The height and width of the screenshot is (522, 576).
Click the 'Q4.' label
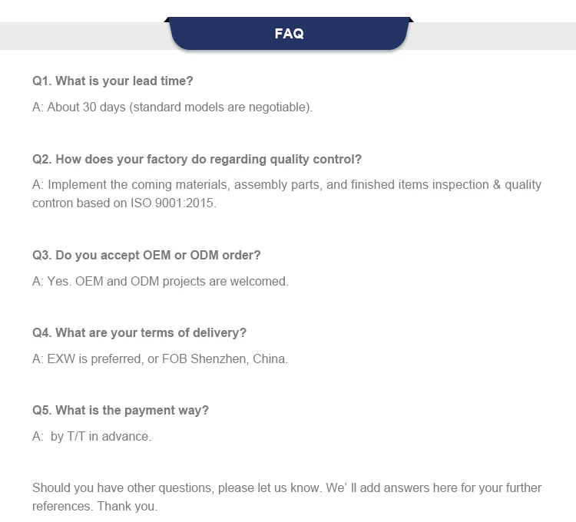tap(41, 332)
